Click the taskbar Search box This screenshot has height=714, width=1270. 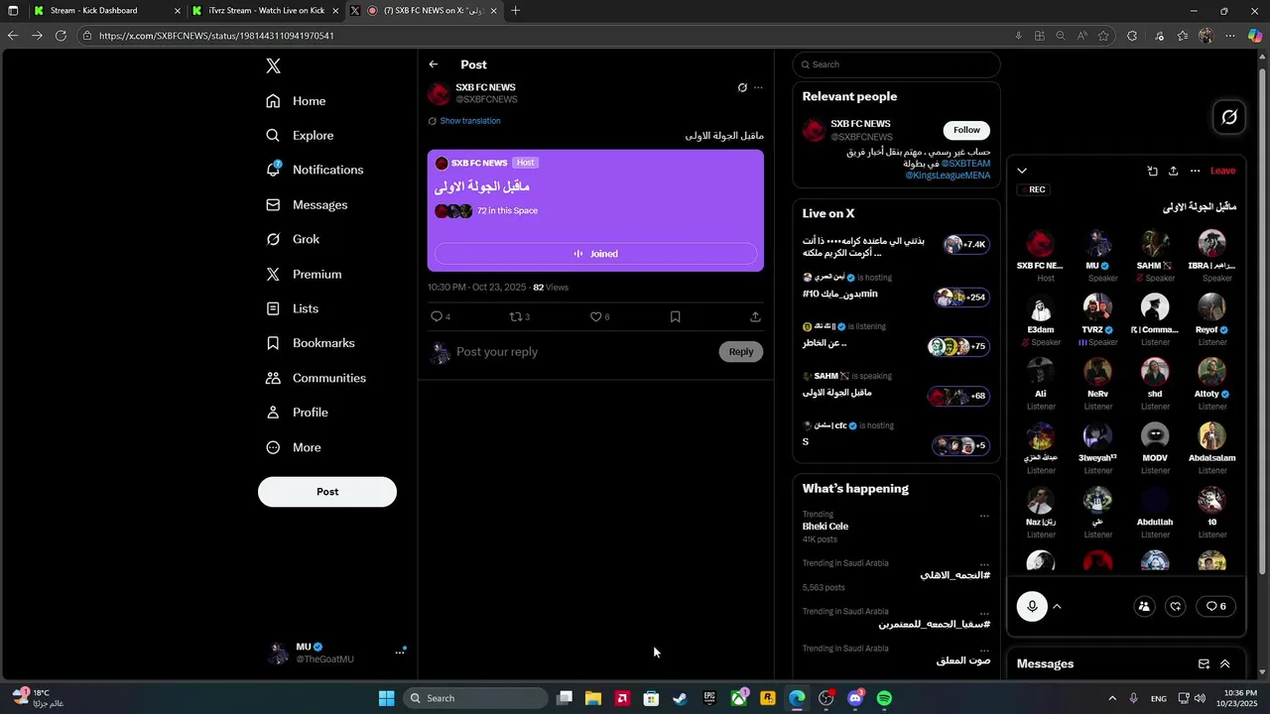click(476, 698)
